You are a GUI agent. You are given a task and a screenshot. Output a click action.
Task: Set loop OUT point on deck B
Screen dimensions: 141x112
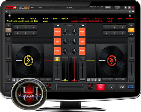click(x=123, y=80)
